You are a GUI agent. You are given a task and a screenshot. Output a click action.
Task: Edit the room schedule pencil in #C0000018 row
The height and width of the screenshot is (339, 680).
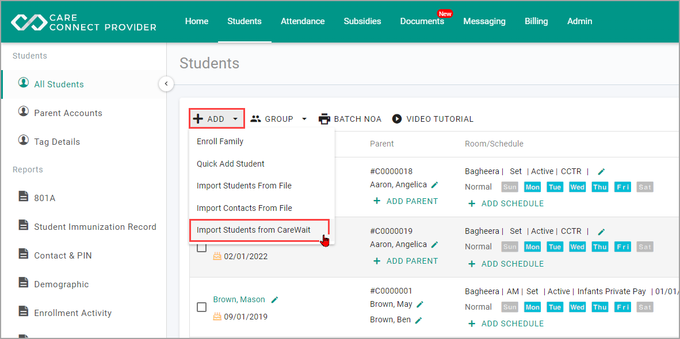(x=601, y=171)
